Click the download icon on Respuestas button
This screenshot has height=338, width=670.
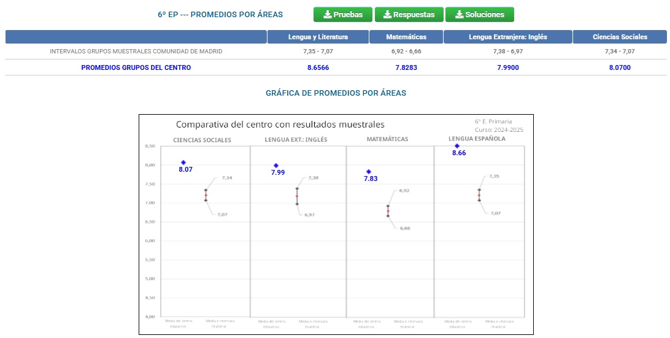point(387,15)
